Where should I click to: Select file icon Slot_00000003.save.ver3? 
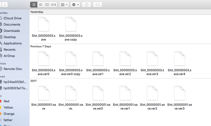pyautogui.click(x=152, y=59)
